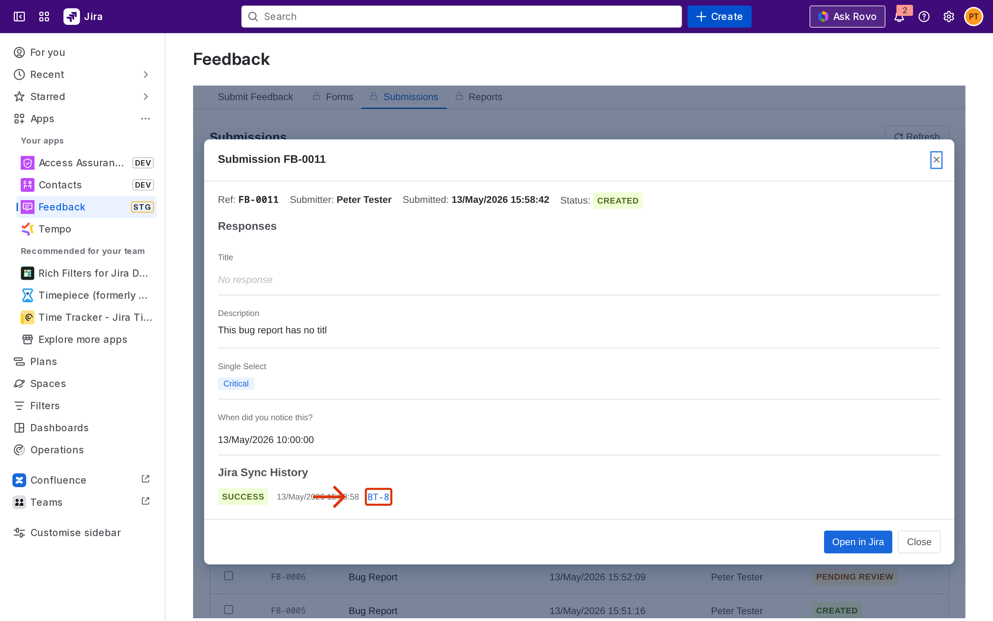The width and height of the screenshot is (993, 621).
Task: Click the SUCCESS sync badge
Action: (243, 496)
